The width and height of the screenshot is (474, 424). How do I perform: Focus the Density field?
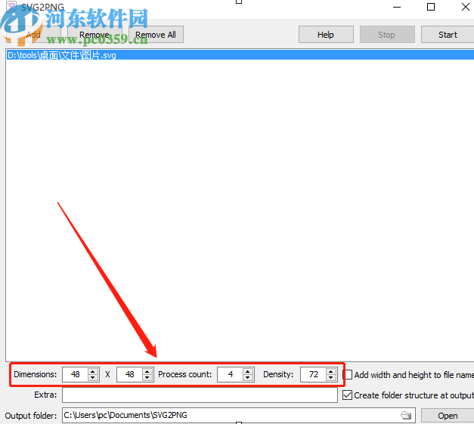314,374
